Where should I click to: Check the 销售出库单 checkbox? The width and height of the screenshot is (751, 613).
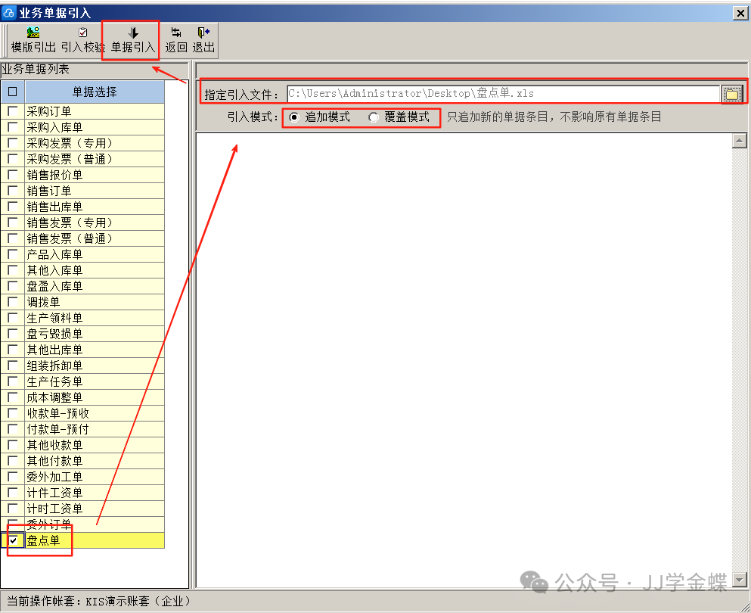(x=13, y=207)
